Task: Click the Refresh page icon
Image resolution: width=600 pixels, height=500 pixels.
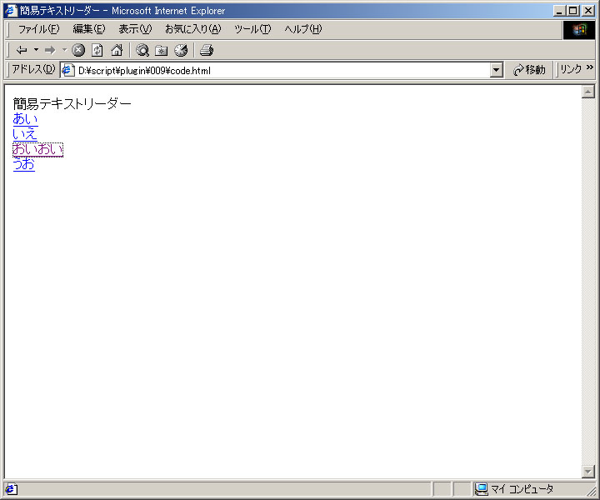Action: coord(97,50)
